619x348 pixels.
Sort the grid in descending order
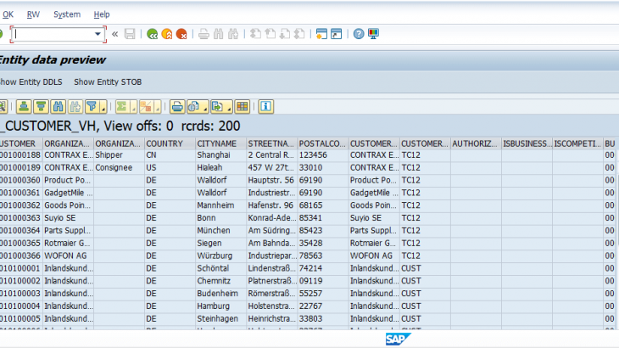[x=41, y=106]
